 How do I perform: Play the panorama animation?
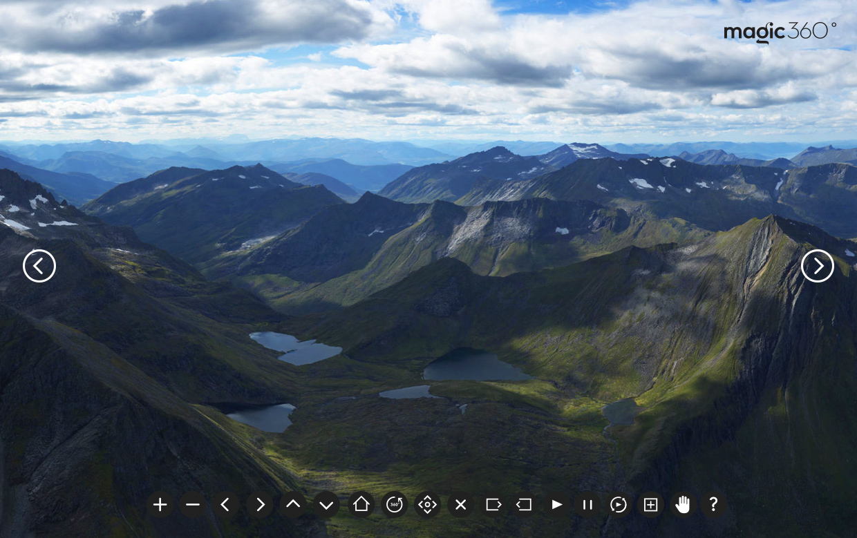coord(556,505)
